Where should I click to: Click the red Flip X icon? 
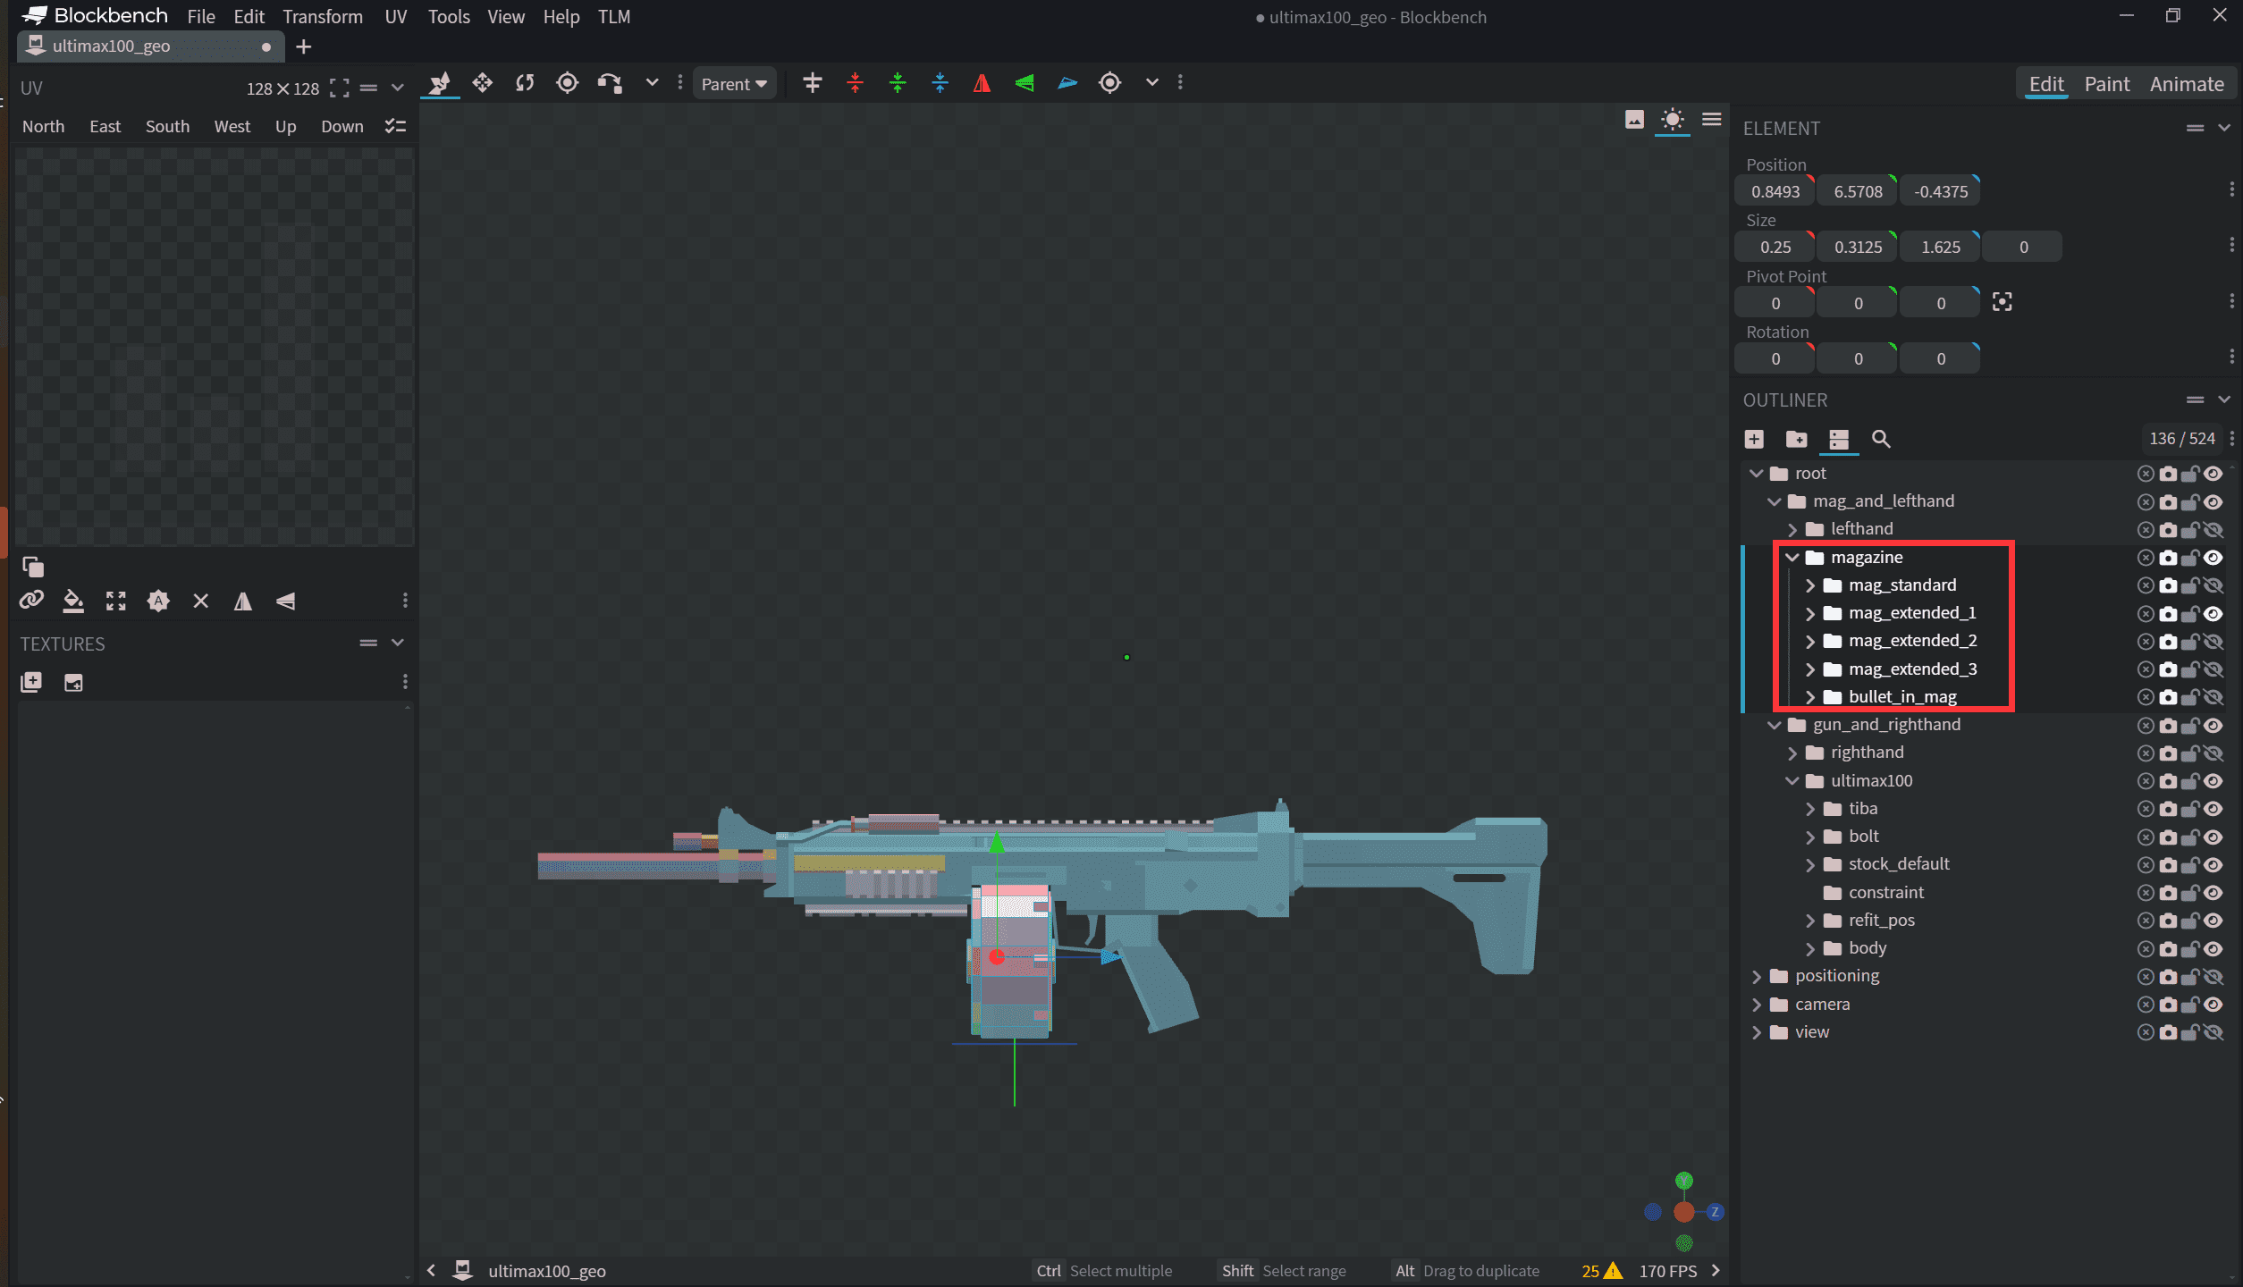point(982,83)
